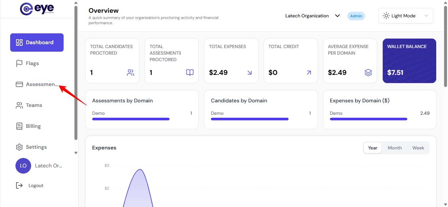
Task: Expand the Latech Organization dropdown chevron
Action: [x=337, y=16]
